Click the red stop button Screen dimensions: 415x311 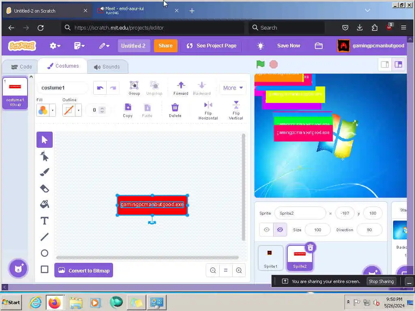pos(274,64)
